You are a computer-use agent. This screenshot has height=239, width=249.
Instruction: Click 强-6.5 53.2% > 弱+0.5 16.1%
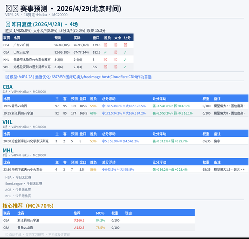click(173, 113)
